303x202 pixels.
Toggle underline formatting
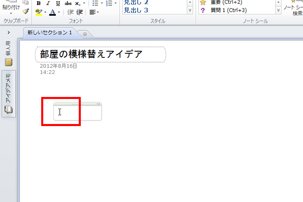tap(58, 3)
